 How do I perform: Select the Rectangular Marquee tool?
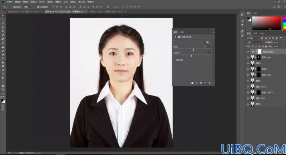click(3, 19)
